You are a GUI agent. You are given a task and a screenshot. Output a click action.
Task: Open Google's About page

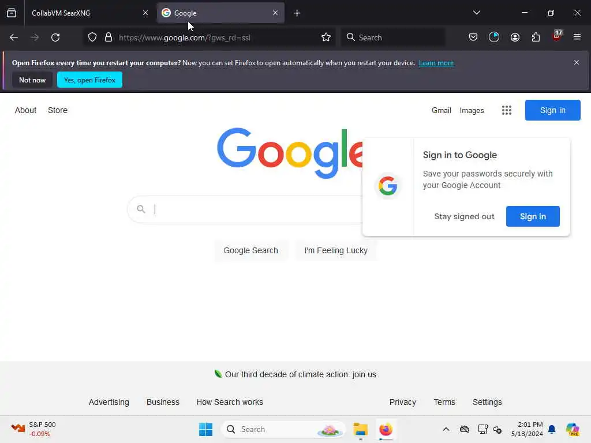[25, 110]
